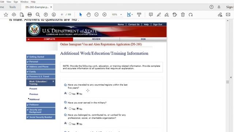Click the protected document file icon
The width and height of the screenshot is (234, 132).
pos(22,15)
